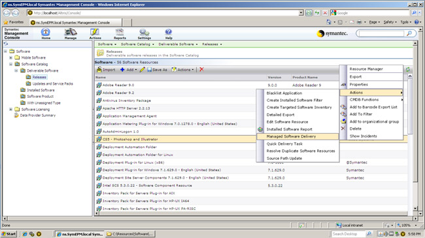Open the toolbar Actions dropdown
The height and width of the screenshot is (238, 425).
(x=182, y=70)
